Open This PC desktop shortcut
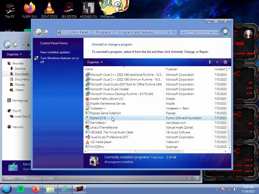The image size is (259, 194). pos(10,10)
